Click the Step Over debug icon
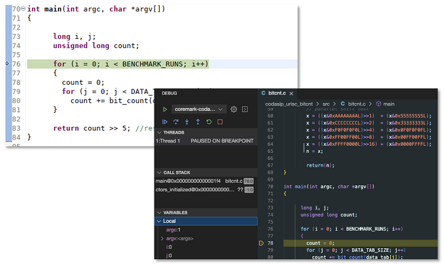 [x=176, y=122]
